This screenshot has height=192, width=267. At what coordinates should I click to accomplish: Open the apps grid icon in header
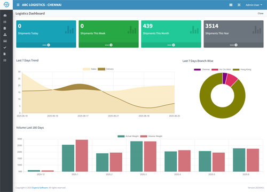click(x=231, y=5)
